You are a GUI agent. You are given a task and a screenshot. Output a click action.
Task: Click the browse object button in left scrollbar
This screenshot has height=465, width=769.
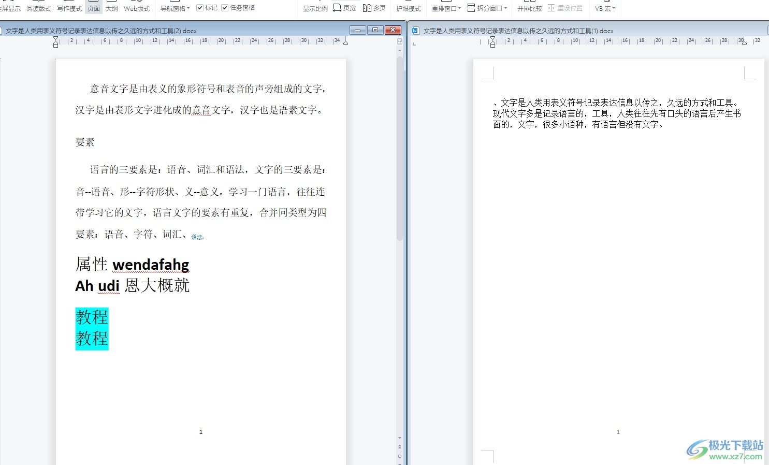pos(400,456)
